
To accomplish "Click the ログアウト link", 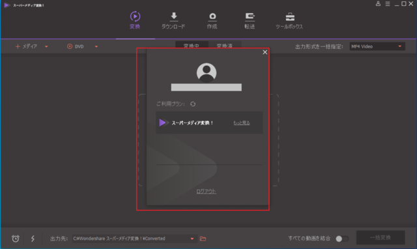I will coord(206,191).
